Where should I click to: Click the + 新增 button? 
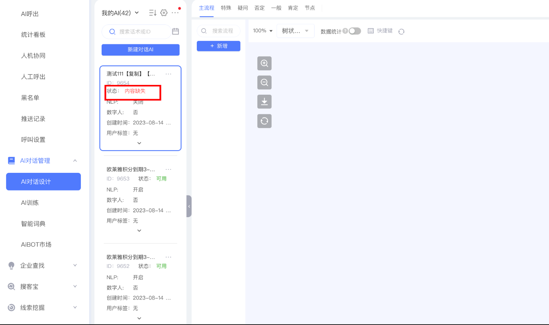pos(219,46)
